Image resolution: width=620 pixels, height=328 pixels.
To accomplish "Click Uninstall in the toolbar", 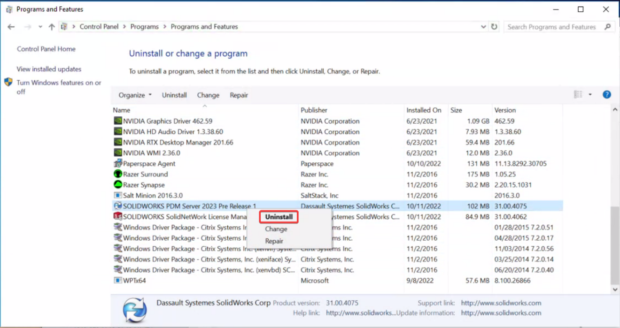I will coord(174,95).
